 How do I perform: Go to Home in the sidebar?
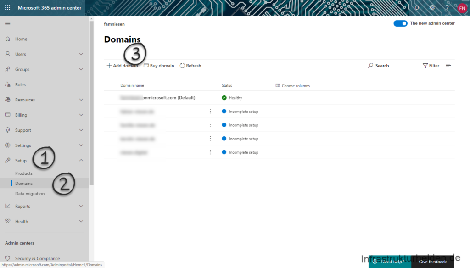(x=21, y=39)
